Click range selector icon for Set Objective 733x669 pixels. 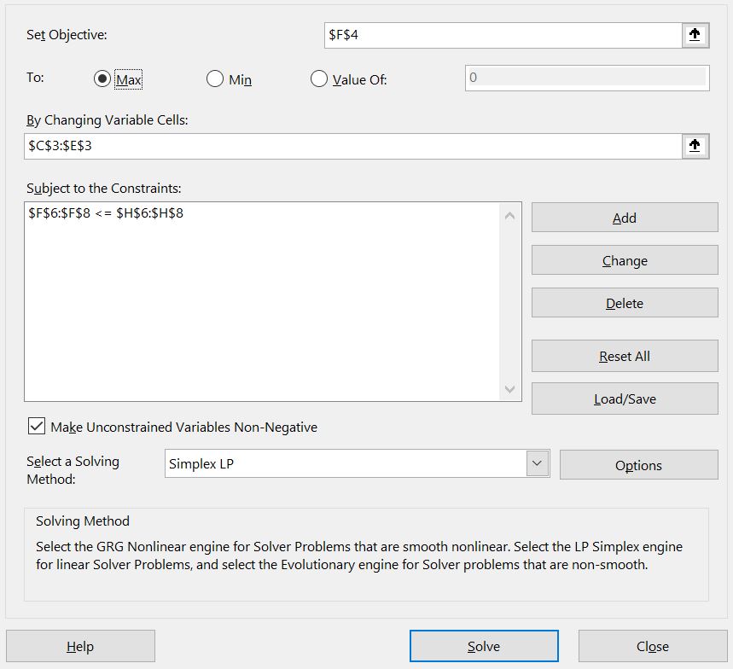pyautogui.click(x=695, y=35)
